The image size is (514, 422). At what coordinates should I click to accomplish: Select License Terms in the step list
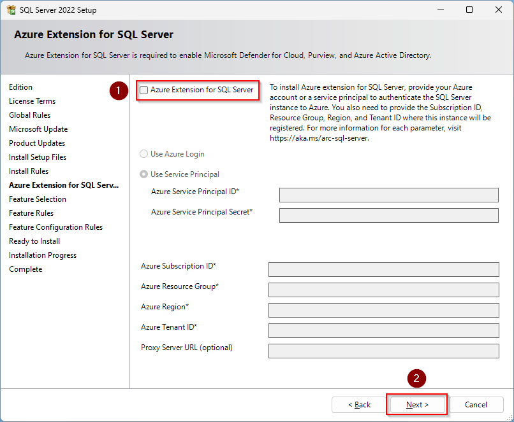[32, 101]
